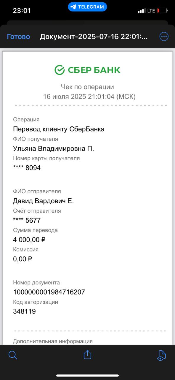Select the document number 1000000001984716207
The height and width of the screenshot is (380, 175).
click(49, 292)
